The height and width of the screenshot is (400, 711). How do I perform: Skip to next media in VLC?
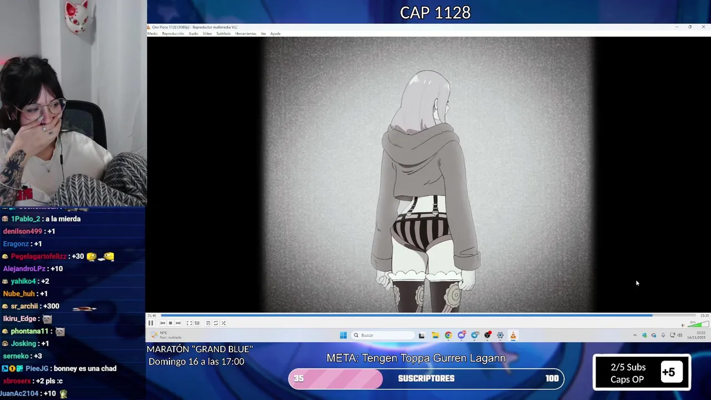[178, 323]
